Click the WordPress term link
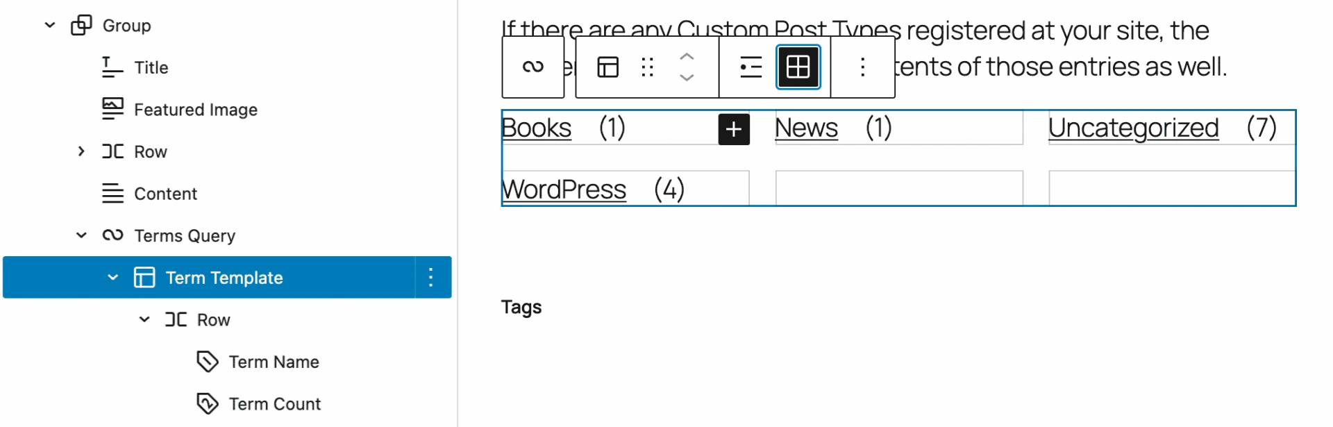 (x=564, y=190)
